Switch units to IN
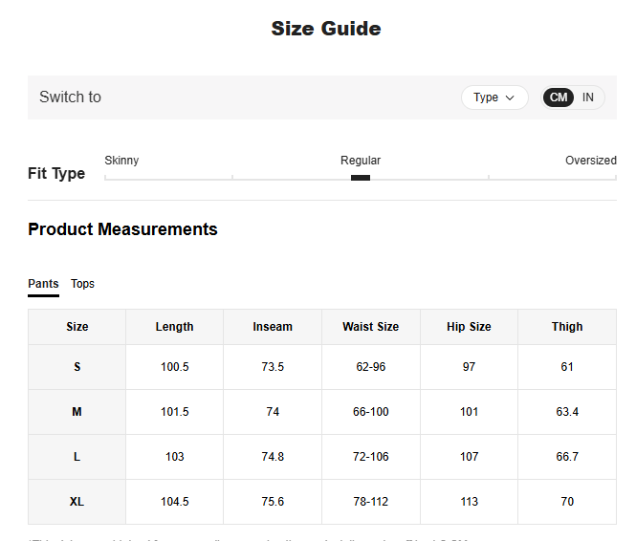This screenshot has height=541, width=636. (x=588, y=97)
